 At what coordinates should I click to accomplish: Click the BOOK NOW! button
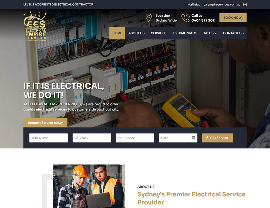point(233,17)
